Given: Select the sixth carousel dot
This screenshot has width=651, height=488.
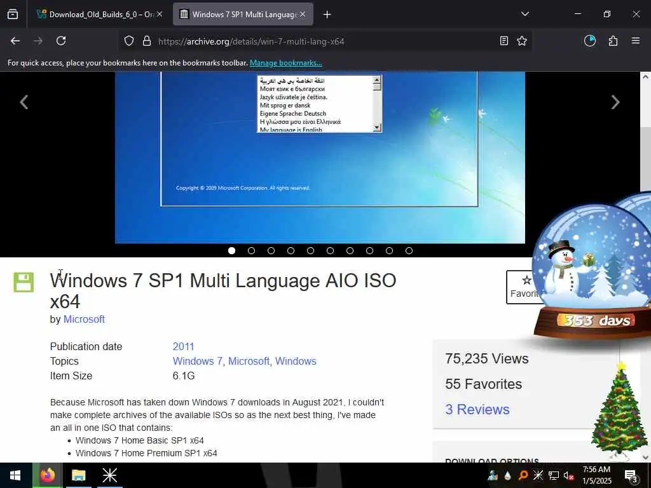Looking at the screenshot, I should pos(330,250).
